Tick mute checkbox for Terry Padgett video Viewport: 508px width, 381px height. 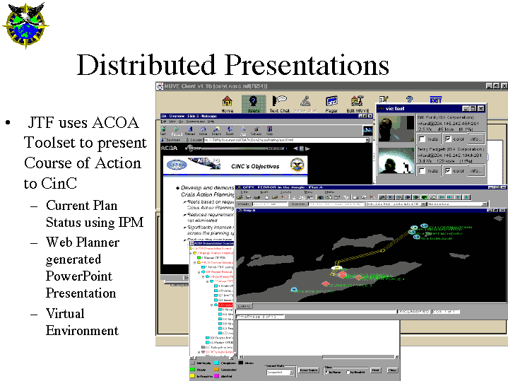pos(422,170)
